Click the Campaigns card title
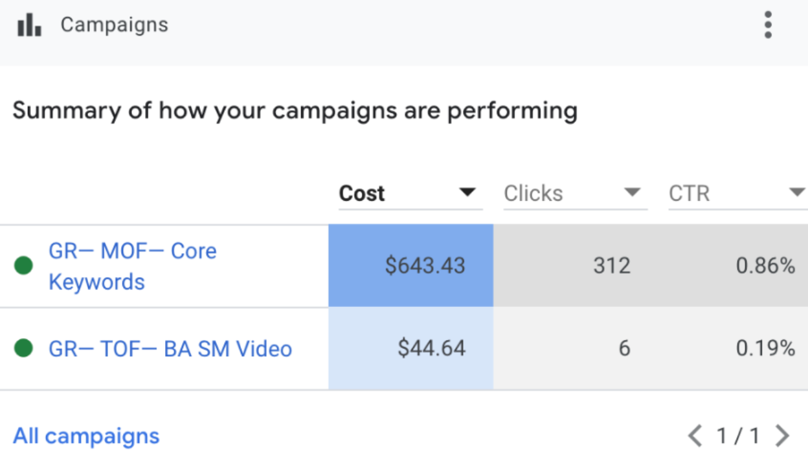The image size is (808, 474). point(114,25)
